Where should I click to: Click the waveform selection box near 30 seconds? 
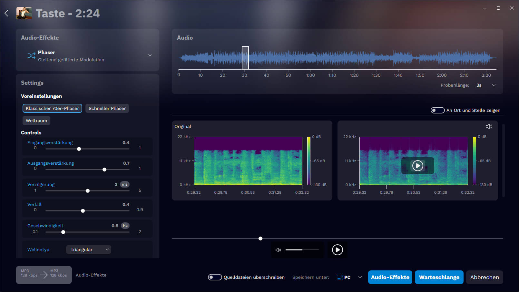[x=245, y=57]
